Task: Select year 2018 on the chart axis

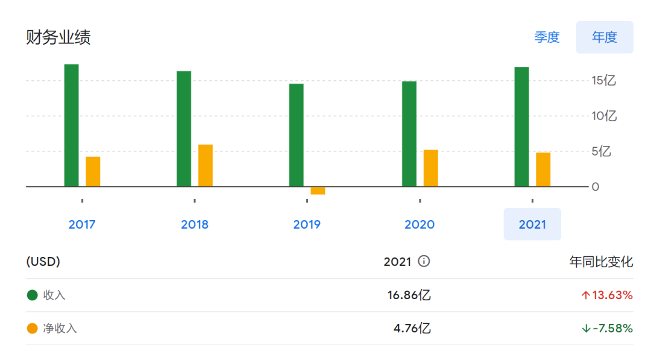Action: pos(194,224)
